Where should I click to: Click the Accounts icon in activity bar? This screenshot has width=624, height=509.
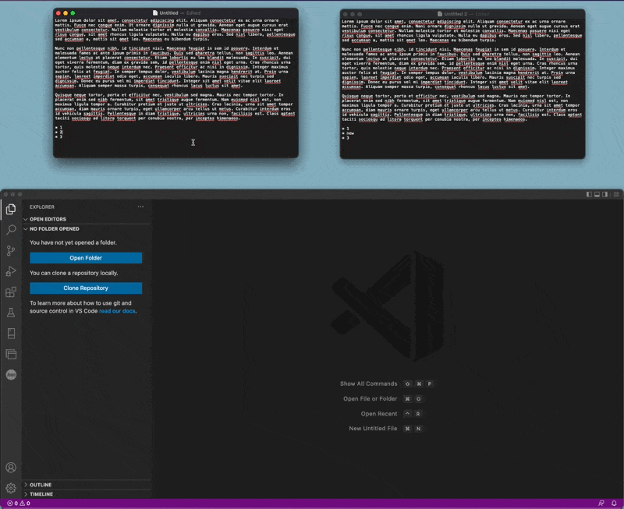(11, 468)
